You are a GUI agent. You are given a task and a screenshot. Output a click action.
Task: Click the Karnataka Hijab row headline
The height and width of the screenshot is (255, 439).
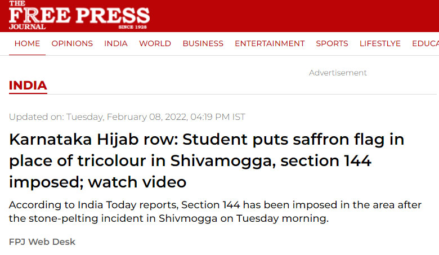[x=207, y=160]
